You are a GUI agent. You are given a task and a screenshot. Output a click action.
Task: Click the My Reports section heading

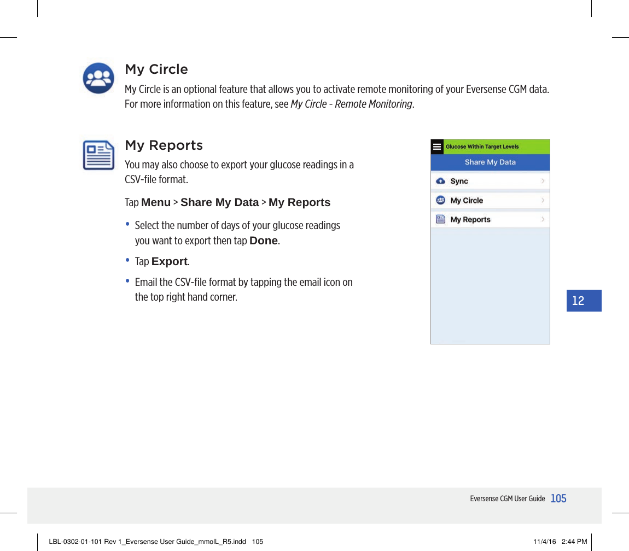click(x=164, y=145)
